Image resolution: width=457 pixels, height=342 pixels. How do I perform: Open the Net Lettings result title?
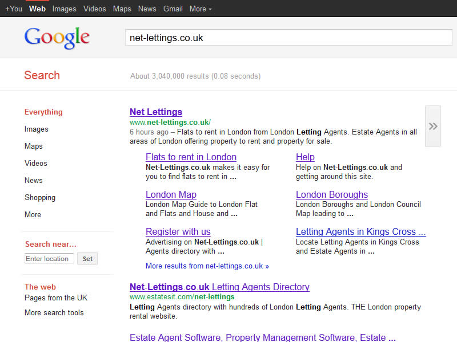(x=156, y=112)
